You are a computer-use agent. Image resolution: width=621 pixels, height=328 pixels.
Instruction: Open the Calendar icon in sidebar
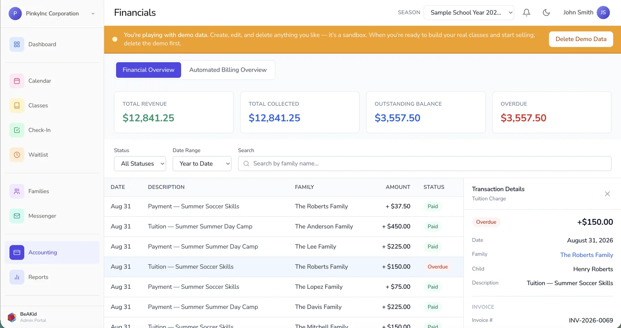click(17, 81)
